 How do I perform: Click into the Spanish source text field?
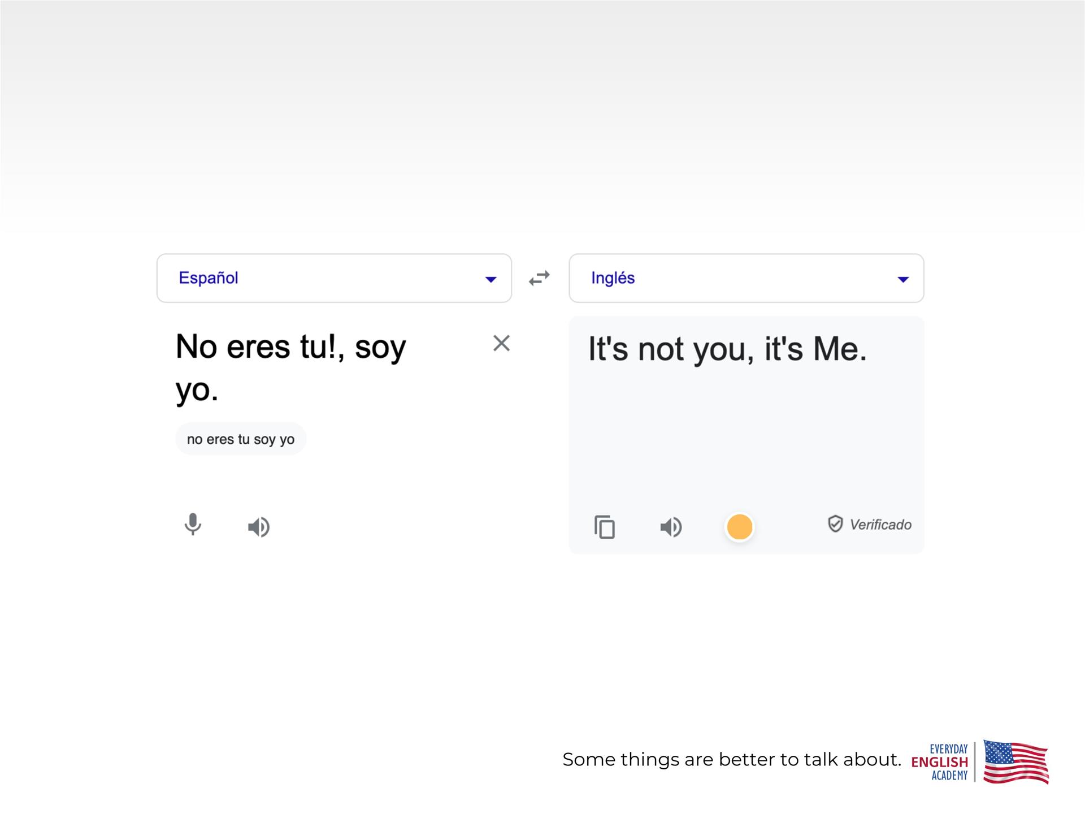pos(291,367)
